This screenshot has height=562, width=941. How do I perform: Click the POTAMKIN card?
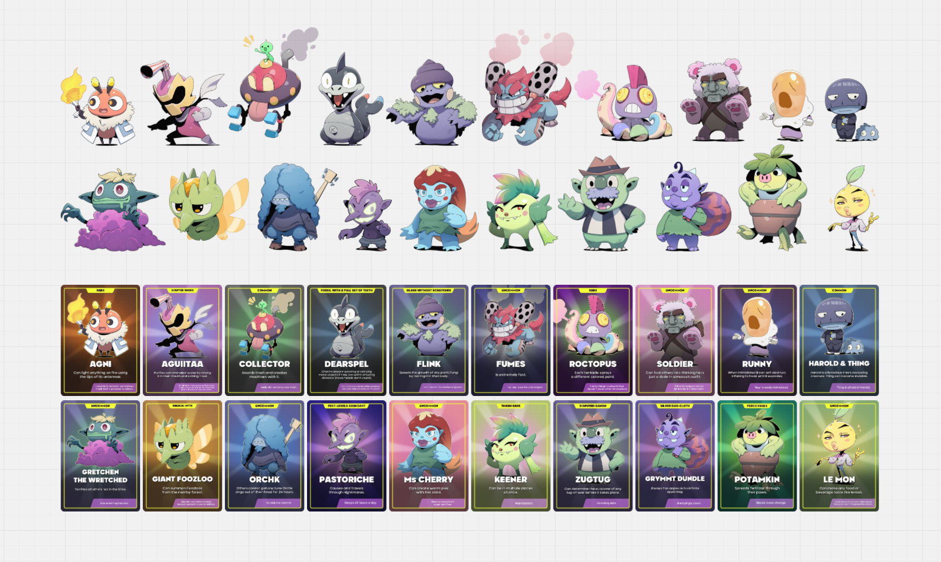tap(757, 456)
